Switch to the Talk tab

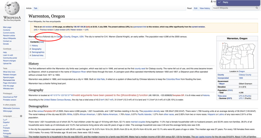(x=35, y=8)
